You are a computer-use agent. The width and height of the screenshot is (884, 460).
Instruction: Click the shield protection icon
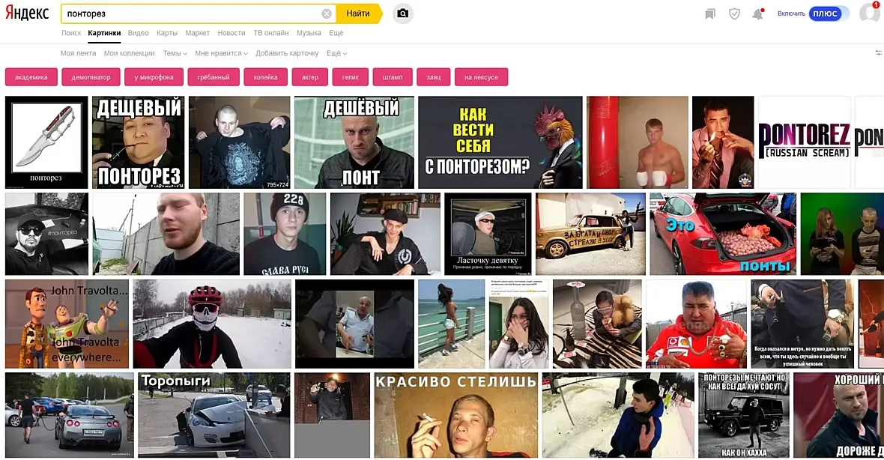click(734, 13)
